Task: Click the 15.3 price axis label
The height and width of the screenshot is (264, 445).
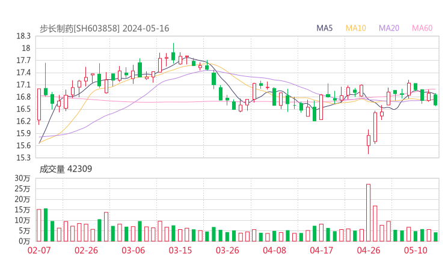Action: [23, 157]
